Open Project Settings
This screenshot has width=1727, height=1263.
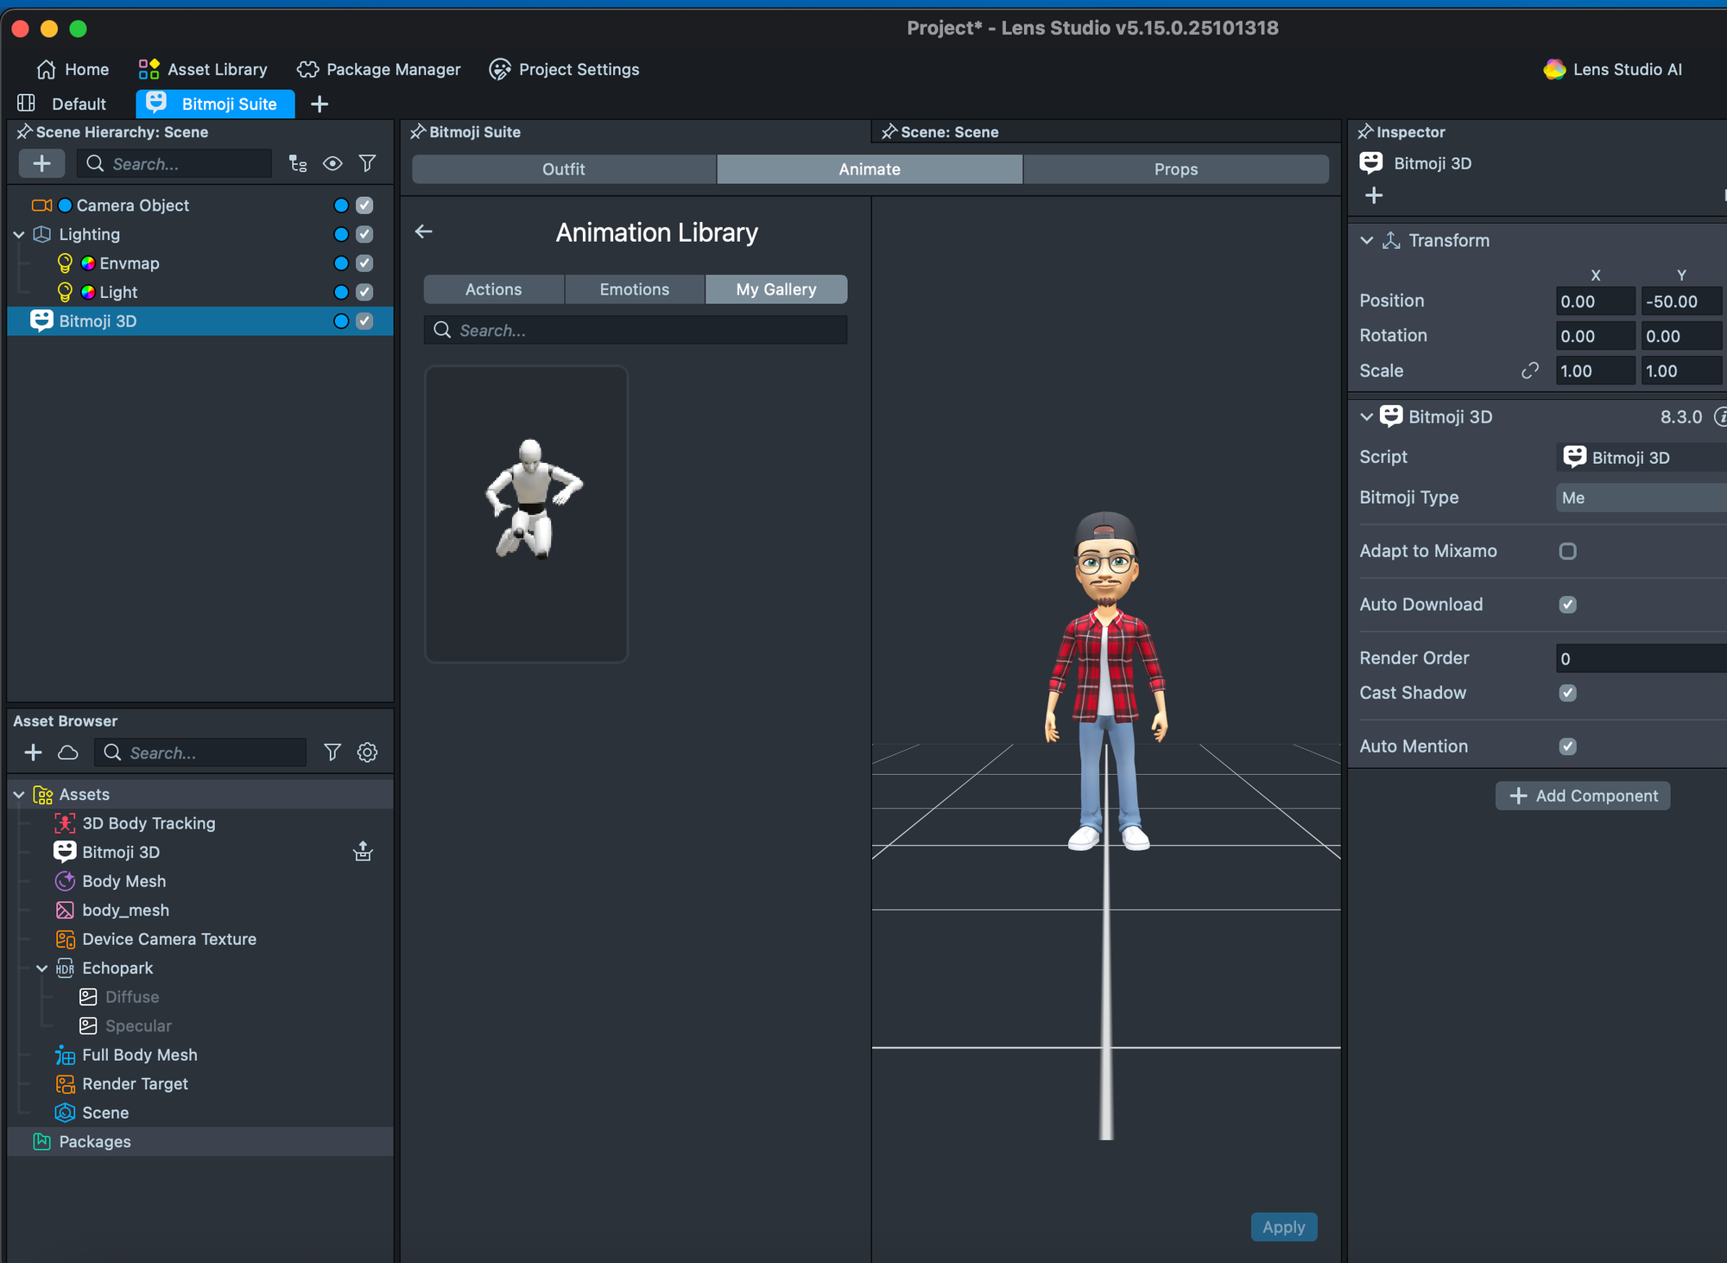tap(564, 69)
